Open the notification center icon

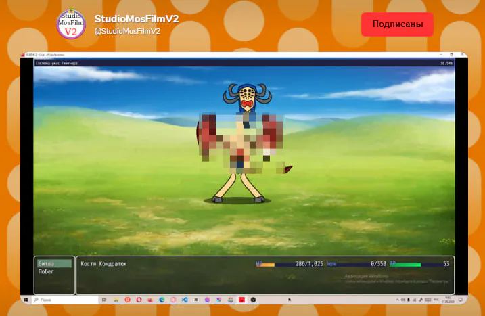461,300
